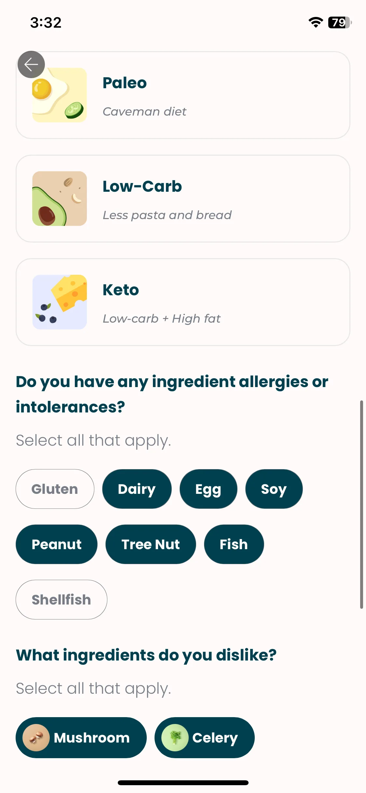The height and width of the screenshot is (793, 366).
Task: Tap the battery indicator showing 79
Action: click(340, 22)
